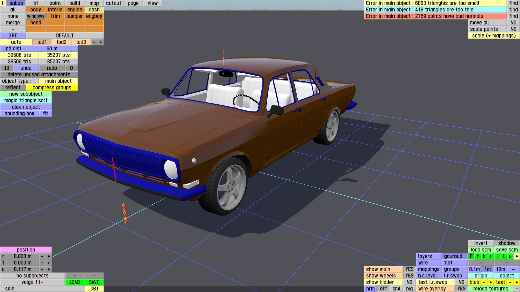This screenshot has width=520, height=292.
Task: Open the build tab
Action: [74, 3]
